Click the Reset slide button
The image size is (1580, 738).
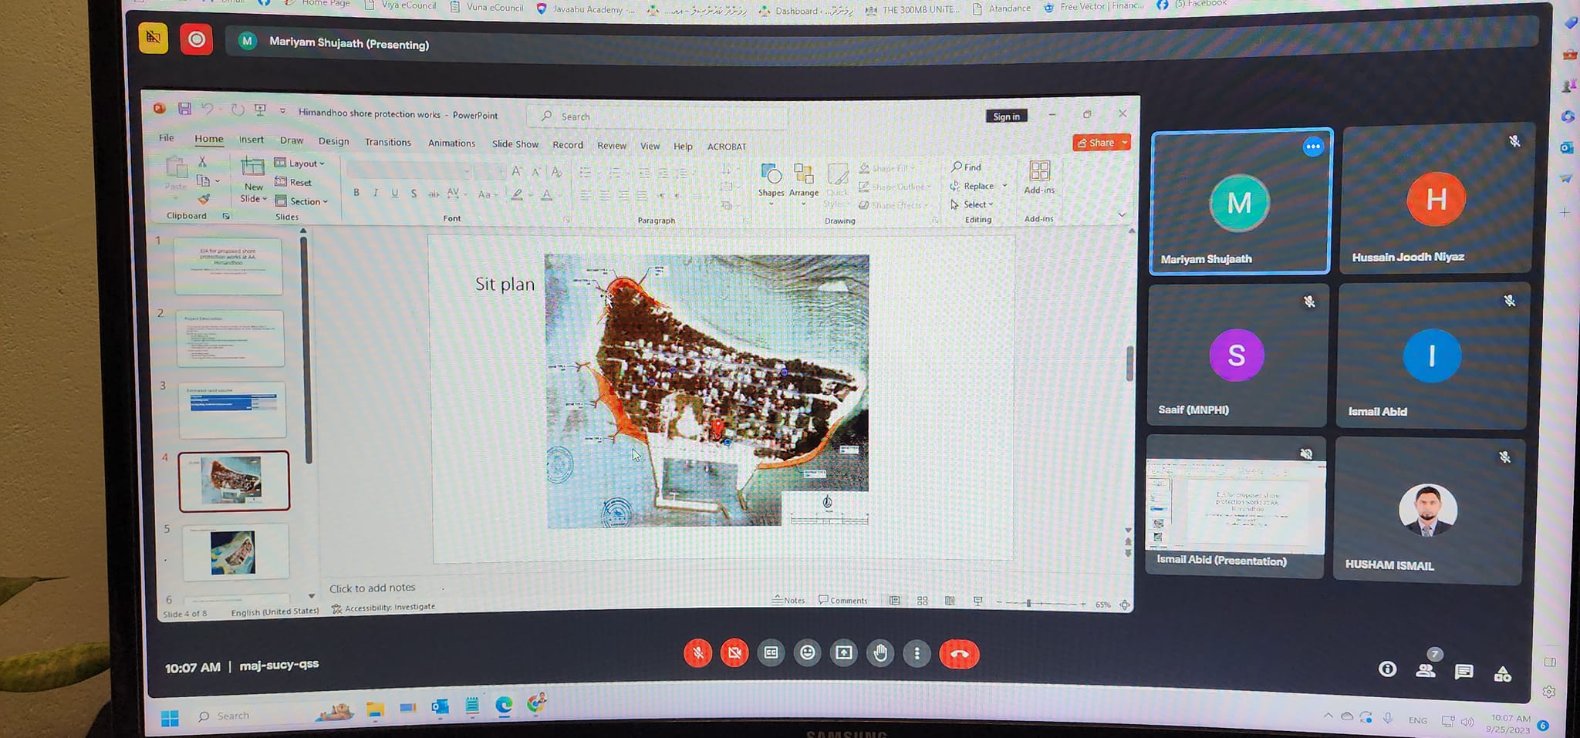(293, 182)
